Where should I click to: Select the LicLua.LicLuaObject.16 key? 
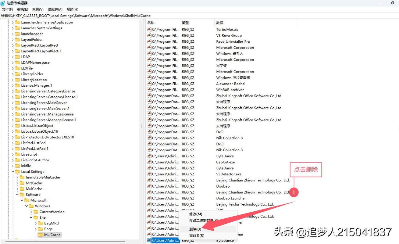point(40,131)
